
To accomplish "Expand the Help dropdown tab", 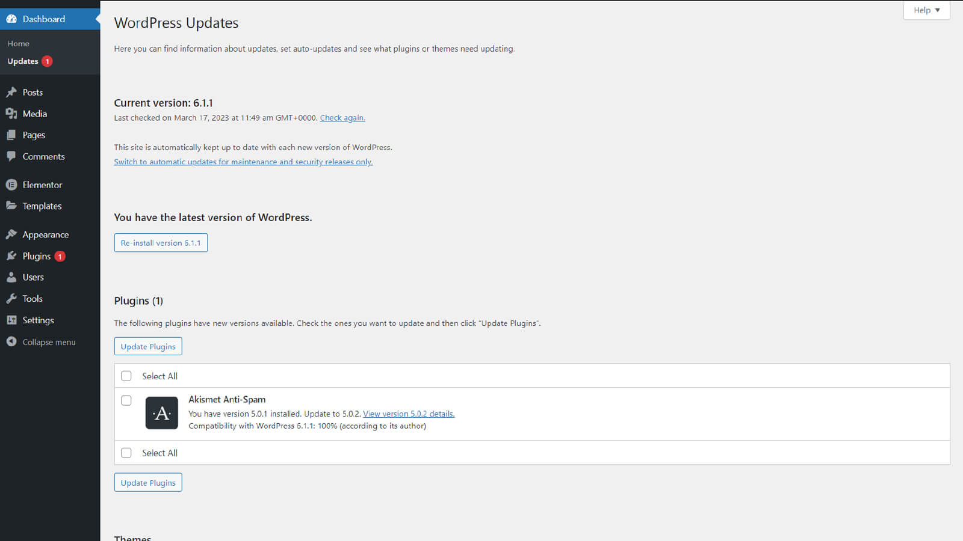I will [x=926, y=10].
